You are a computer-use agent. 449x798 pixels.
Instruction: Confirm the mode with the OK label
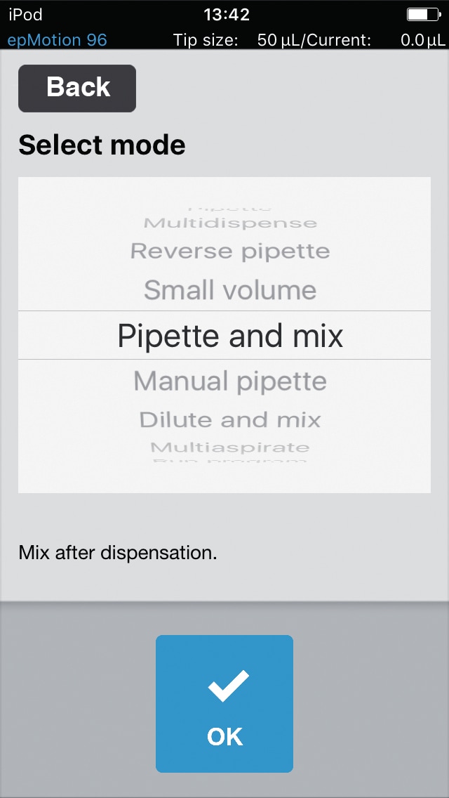click(225, 736)
